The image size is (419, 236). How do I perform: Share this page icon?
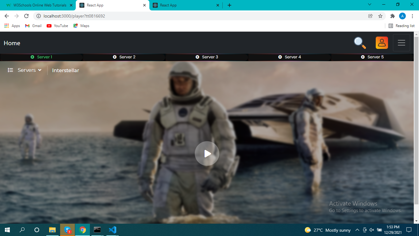coord(371,16)
